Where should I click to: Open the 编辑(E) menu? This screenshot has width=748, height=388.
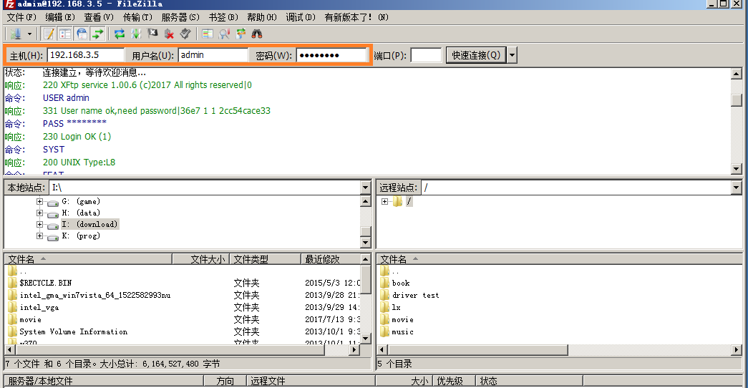[x=59, y=17]
